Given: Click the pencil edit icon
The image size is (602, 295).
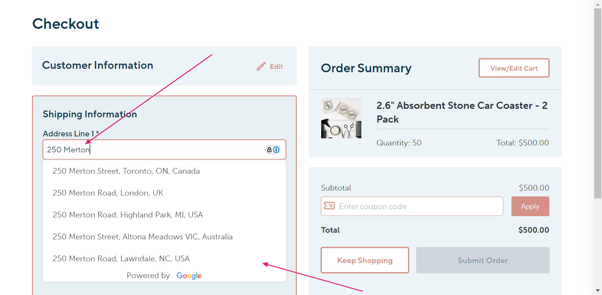Looking at the screenshot, I should (261, 66).
